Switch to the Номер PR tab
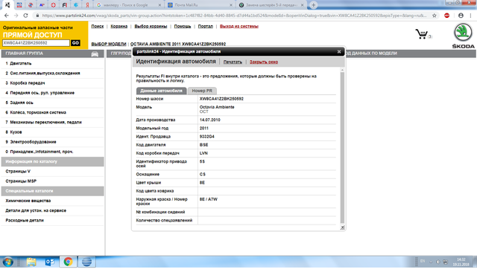This screenshot has width=477, height=272. click(202, 91)
